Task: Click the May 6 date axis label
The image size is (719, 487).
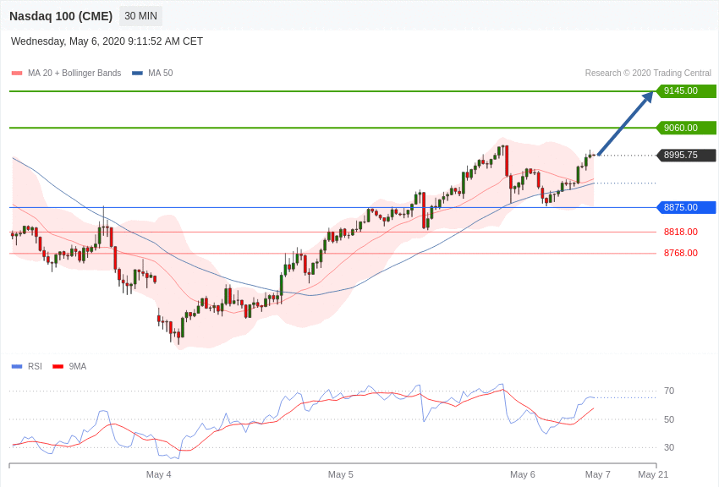Action: pyautogui.click(x=523, y=474)
